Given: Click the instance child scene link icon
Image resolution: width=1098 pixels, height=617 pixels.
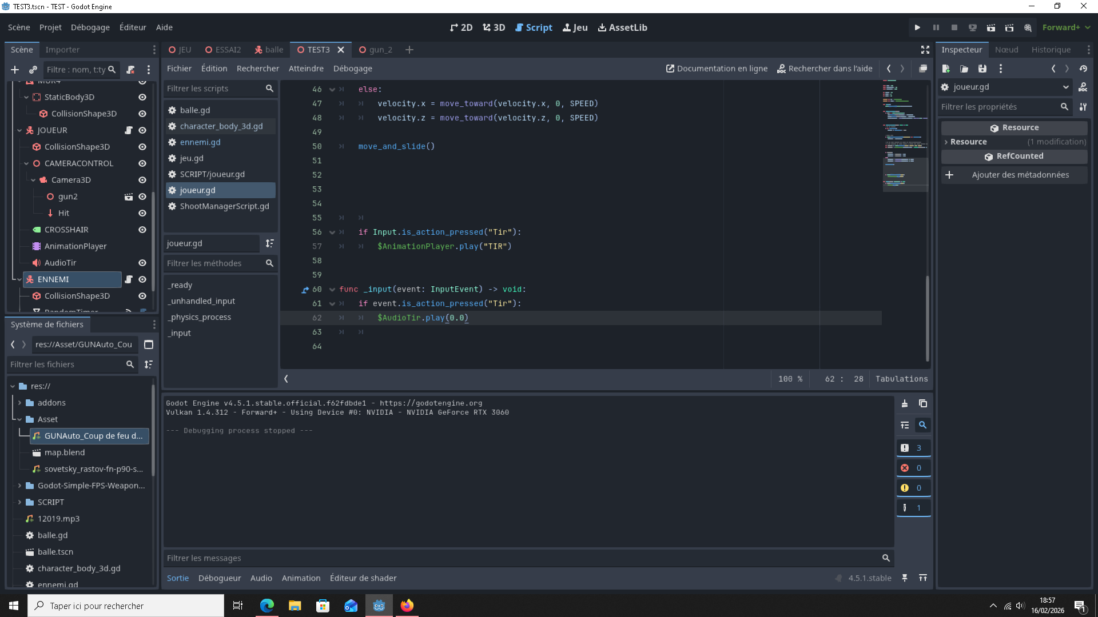Looking at the screenshot, I should 33,70.
